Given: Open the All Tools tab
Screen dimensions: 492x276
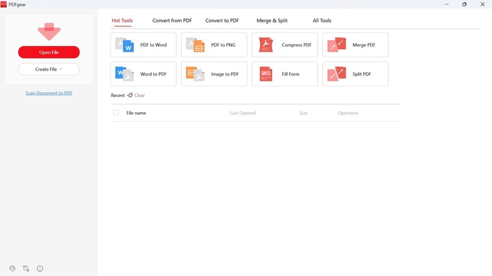Looking at the screenshot, I should 322,20.
